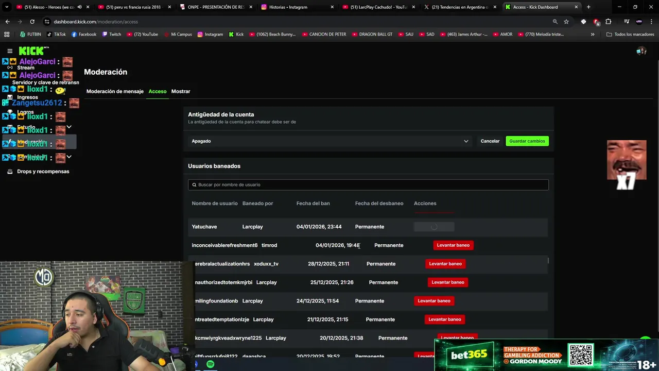Click the Yatuchave username
The height and width of the screenshot is (371, 659).
point(204,227)
